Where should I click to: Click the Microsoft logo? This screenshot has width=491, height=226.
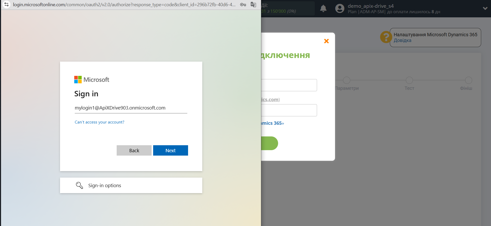pos(92,79)
